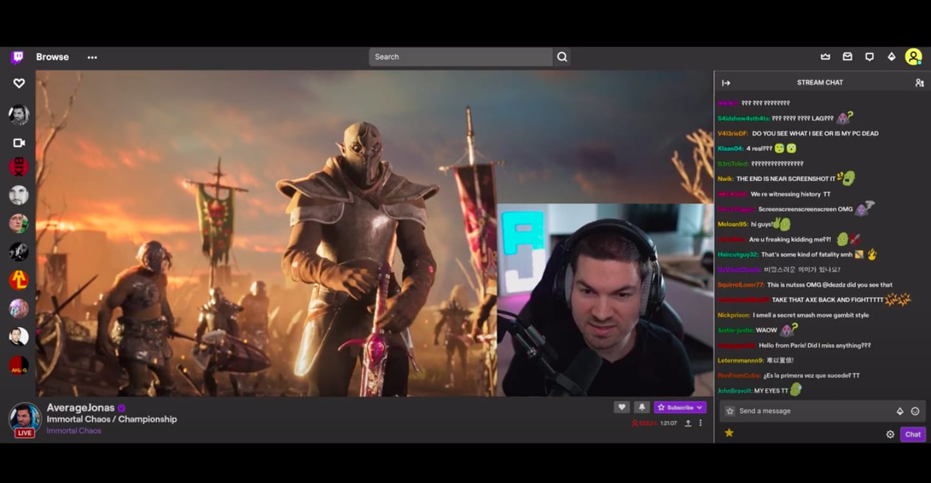The width and height of the screenshot is (931, 483).
Task: Click the share upload icon below the stream
Action: tap(688, 423)
